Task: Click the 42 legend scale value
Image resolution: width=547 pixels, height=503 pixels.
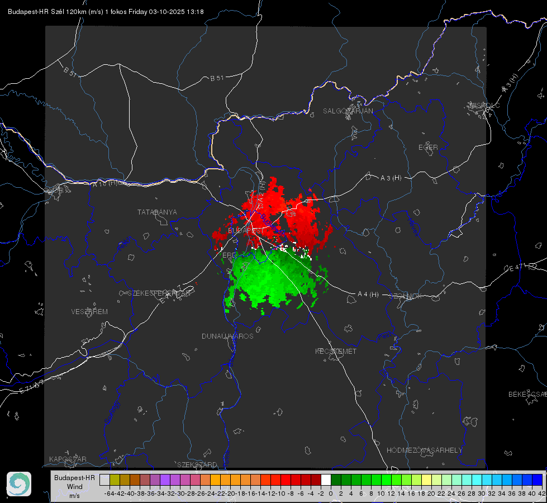Action: click(x=541, y=493)
